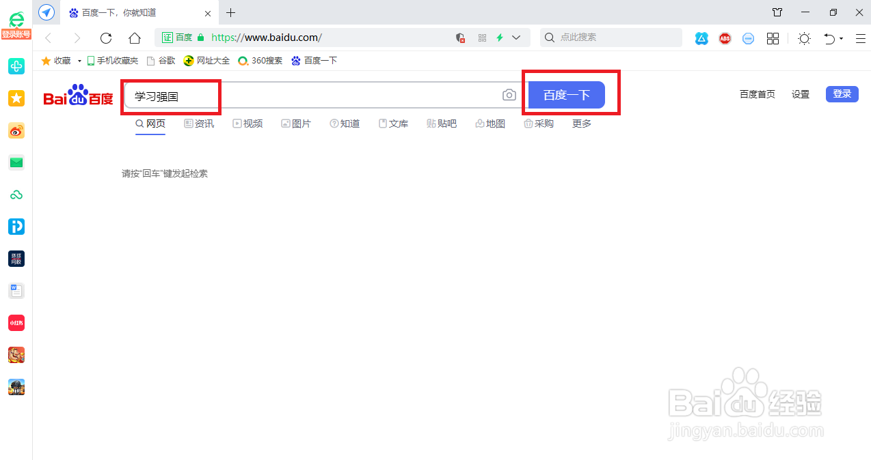Image resolution: width=871 pixels, height=460 pixels.
Task: Open the cloud drive sidebar icon
Action: (16, 195)
